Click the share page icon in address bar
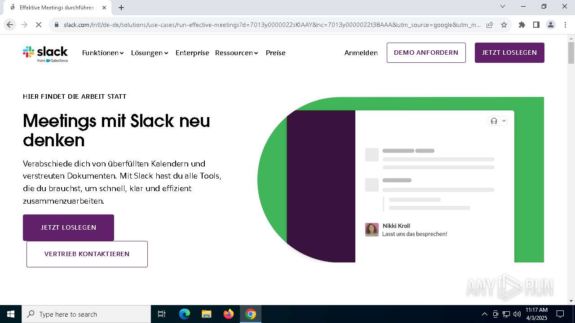Screen dimensions: 575x323 click(x=490, y=25)
